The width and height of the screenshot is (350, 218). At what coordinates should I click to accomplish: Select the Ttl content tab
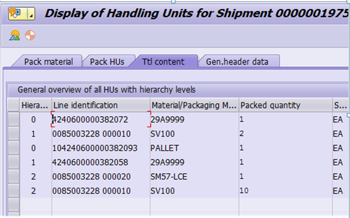[x=164, y=61]
